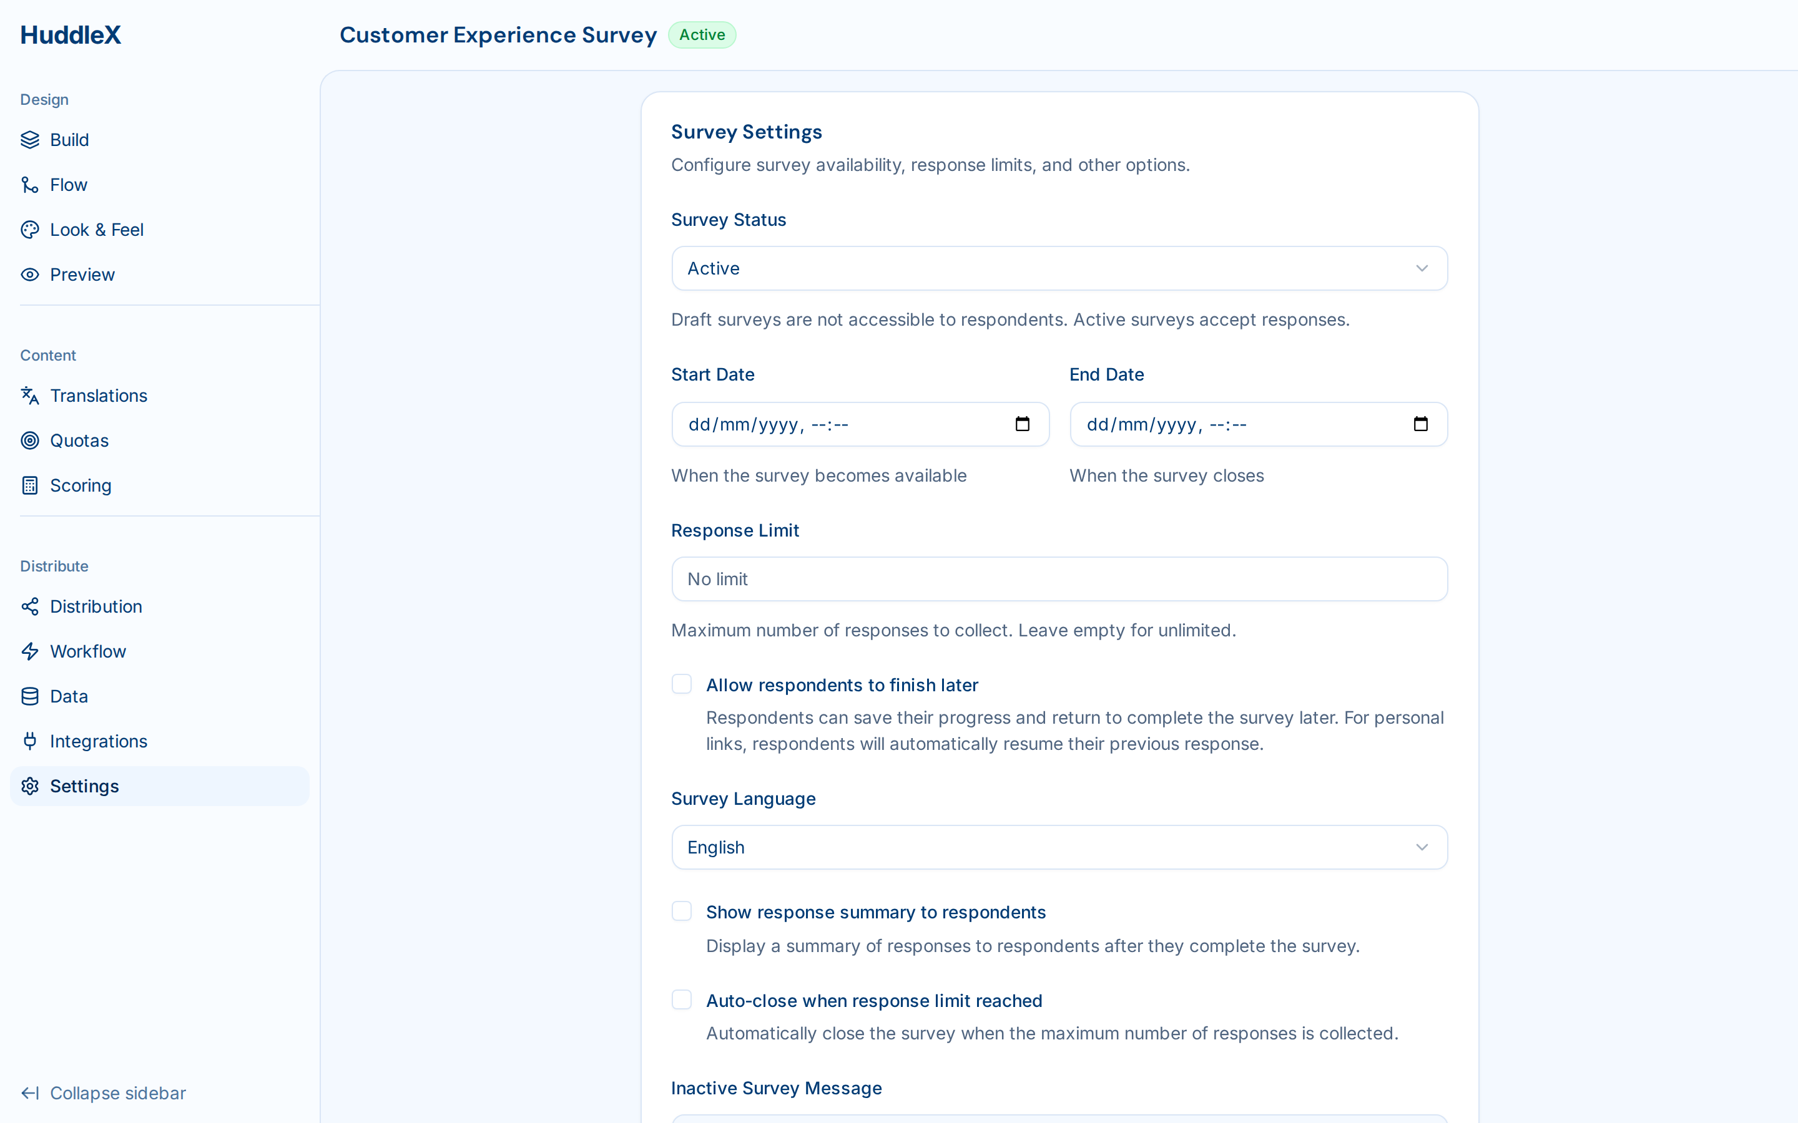This screenshot has height=1123, width=1798.
Task: Click the 'When the survey closes' hint
Action: tap(1166, 475)
